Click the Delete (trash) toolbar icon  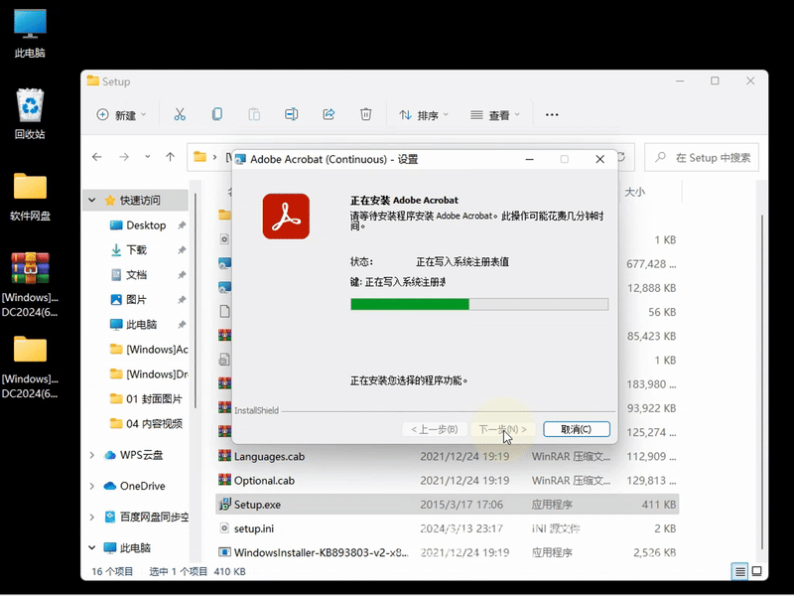pos(366,114)
